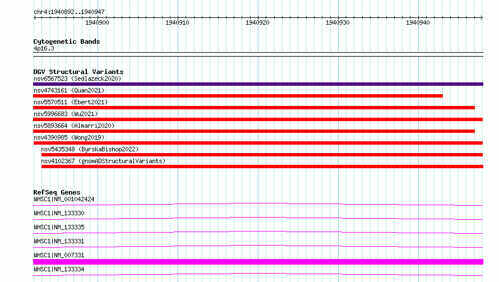Open transcript WHSC1|NM_001042424 label
The width and height of the screenshot is (499, 282).
pos(64,199)
